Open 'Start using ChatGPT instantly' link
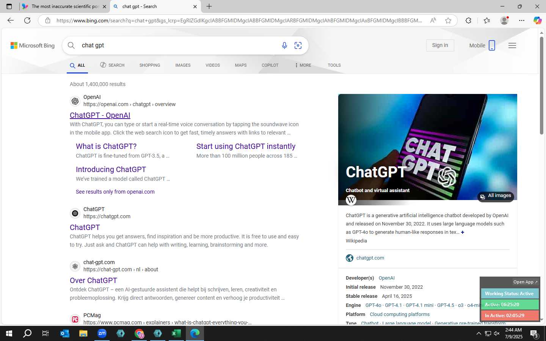This screenshot has height=341, width=546. [x=246, y=146]
